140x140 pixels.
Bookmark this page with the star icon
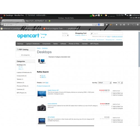coord(121,25)
